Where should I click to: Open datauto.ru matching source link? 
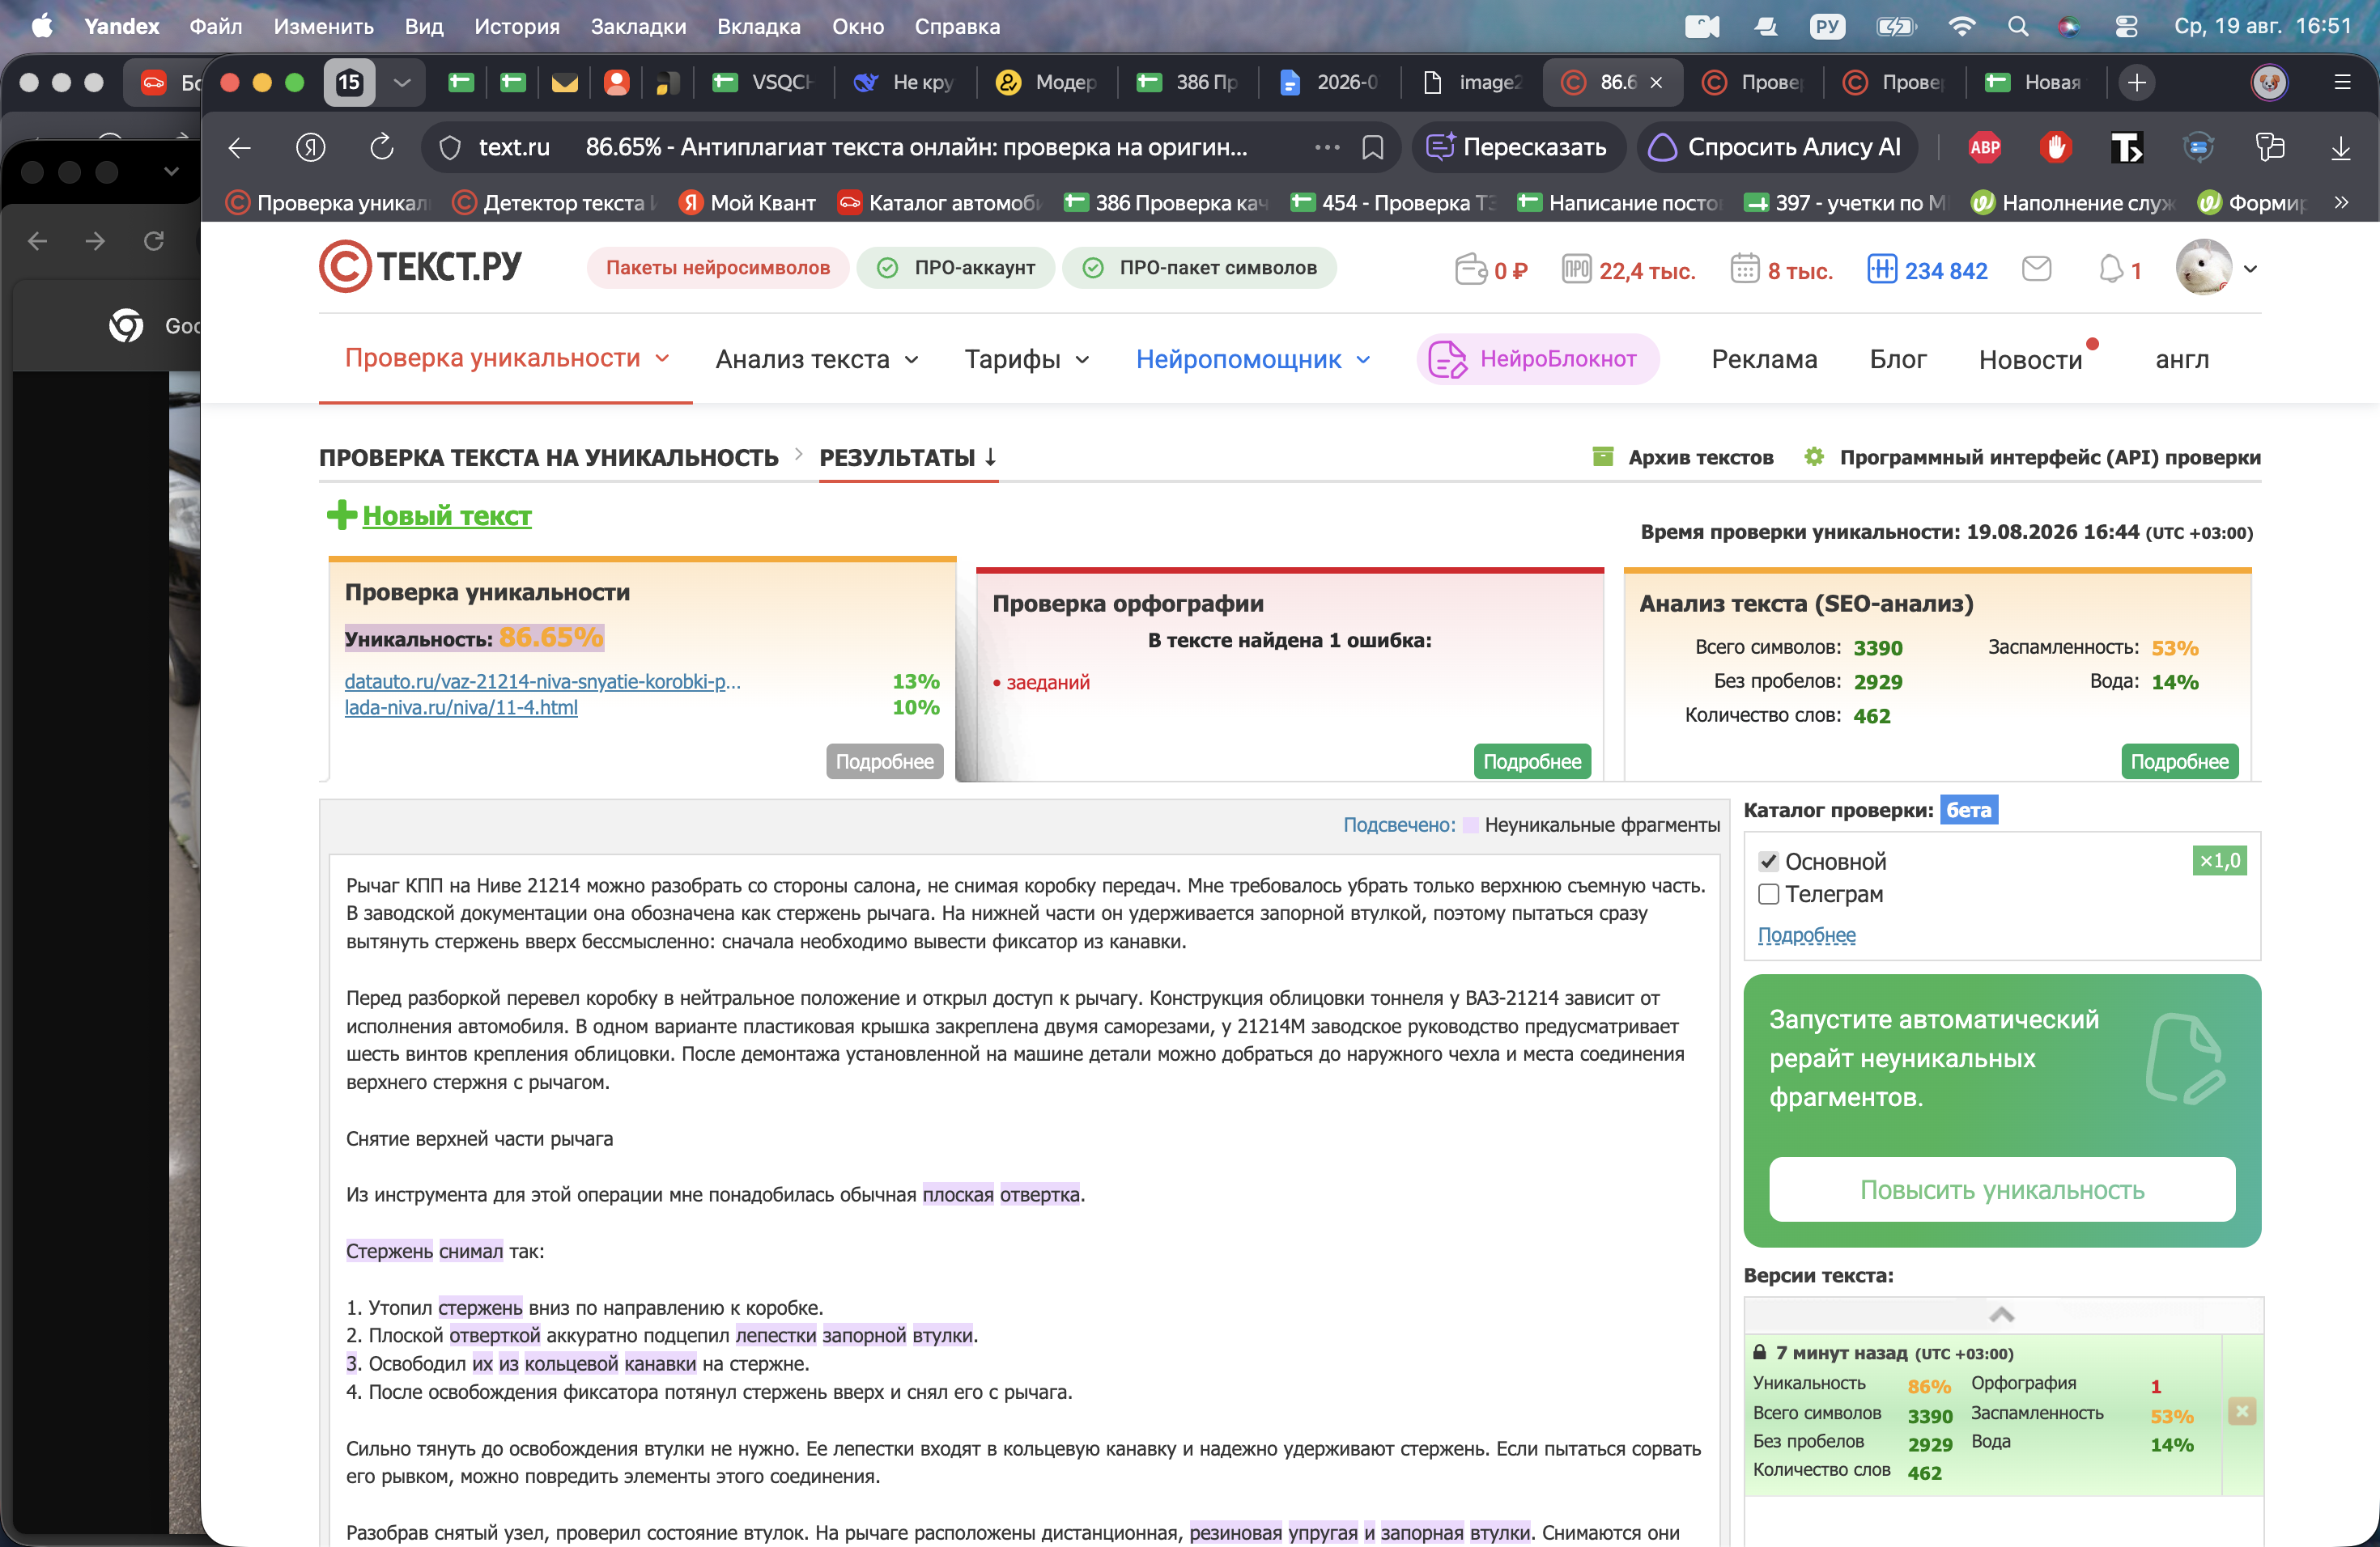(543, 681)
